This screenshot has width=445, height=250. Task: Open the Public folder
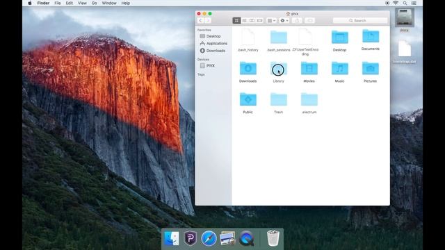point(248,99)
